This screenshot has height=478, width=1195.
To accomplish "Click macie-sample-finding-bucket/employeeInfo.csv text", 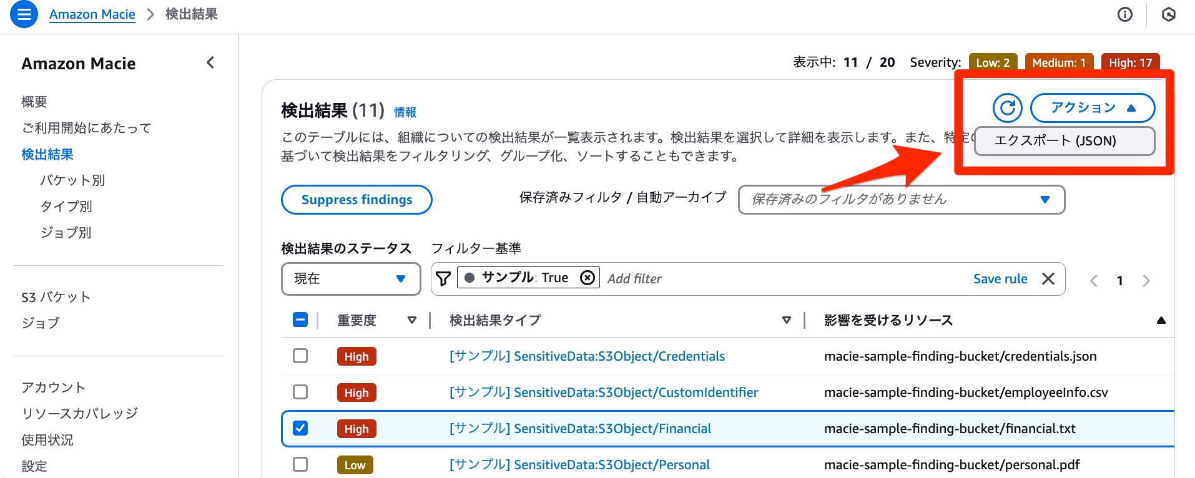I will [x=966, y=393].
